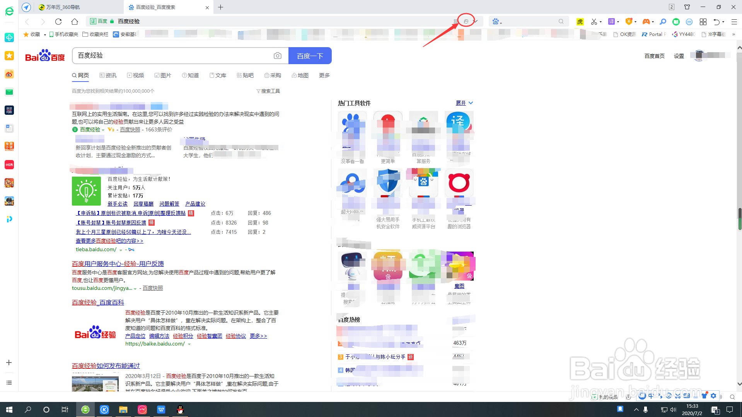
Task: Click the 搜索工具 filter link
Action: pos(268,91)
